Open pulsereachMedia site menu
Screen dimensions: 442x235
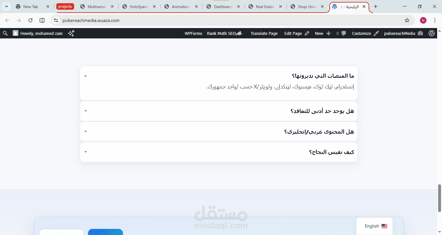click(400, 33)
